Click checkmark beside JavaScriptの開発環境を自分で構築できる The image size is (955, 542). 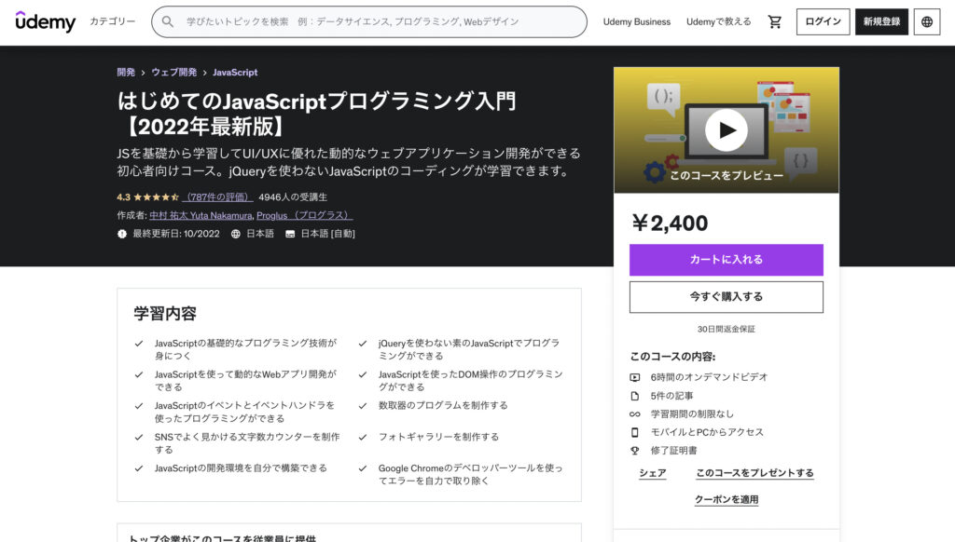pos(139,468)
